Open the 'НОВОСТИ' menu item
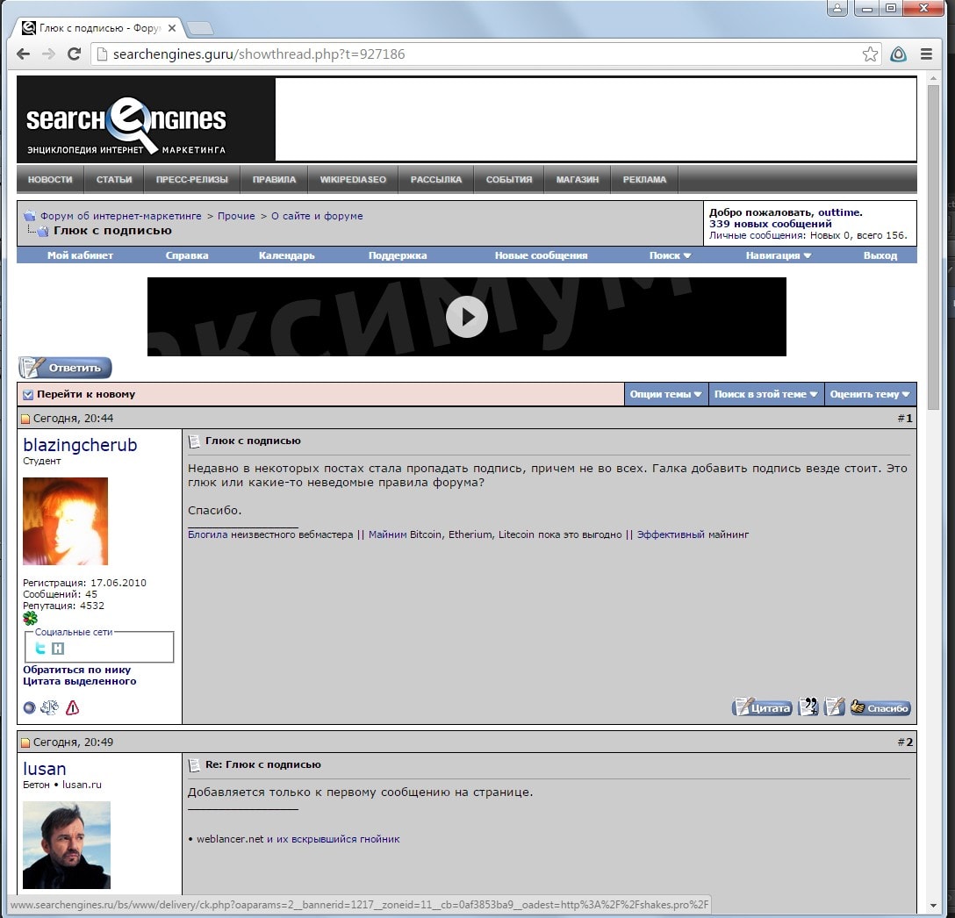 (x=50, y=179)
